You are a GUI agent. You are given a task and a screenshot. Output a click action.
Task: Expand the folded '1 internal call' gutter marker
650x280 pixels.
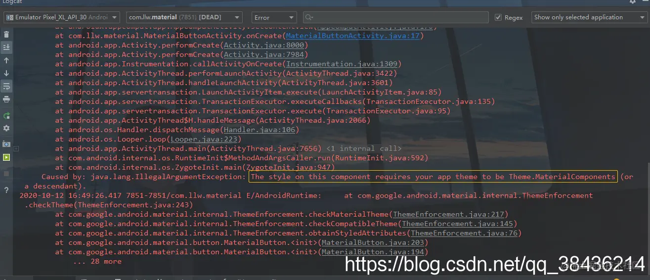coord(16,148)
